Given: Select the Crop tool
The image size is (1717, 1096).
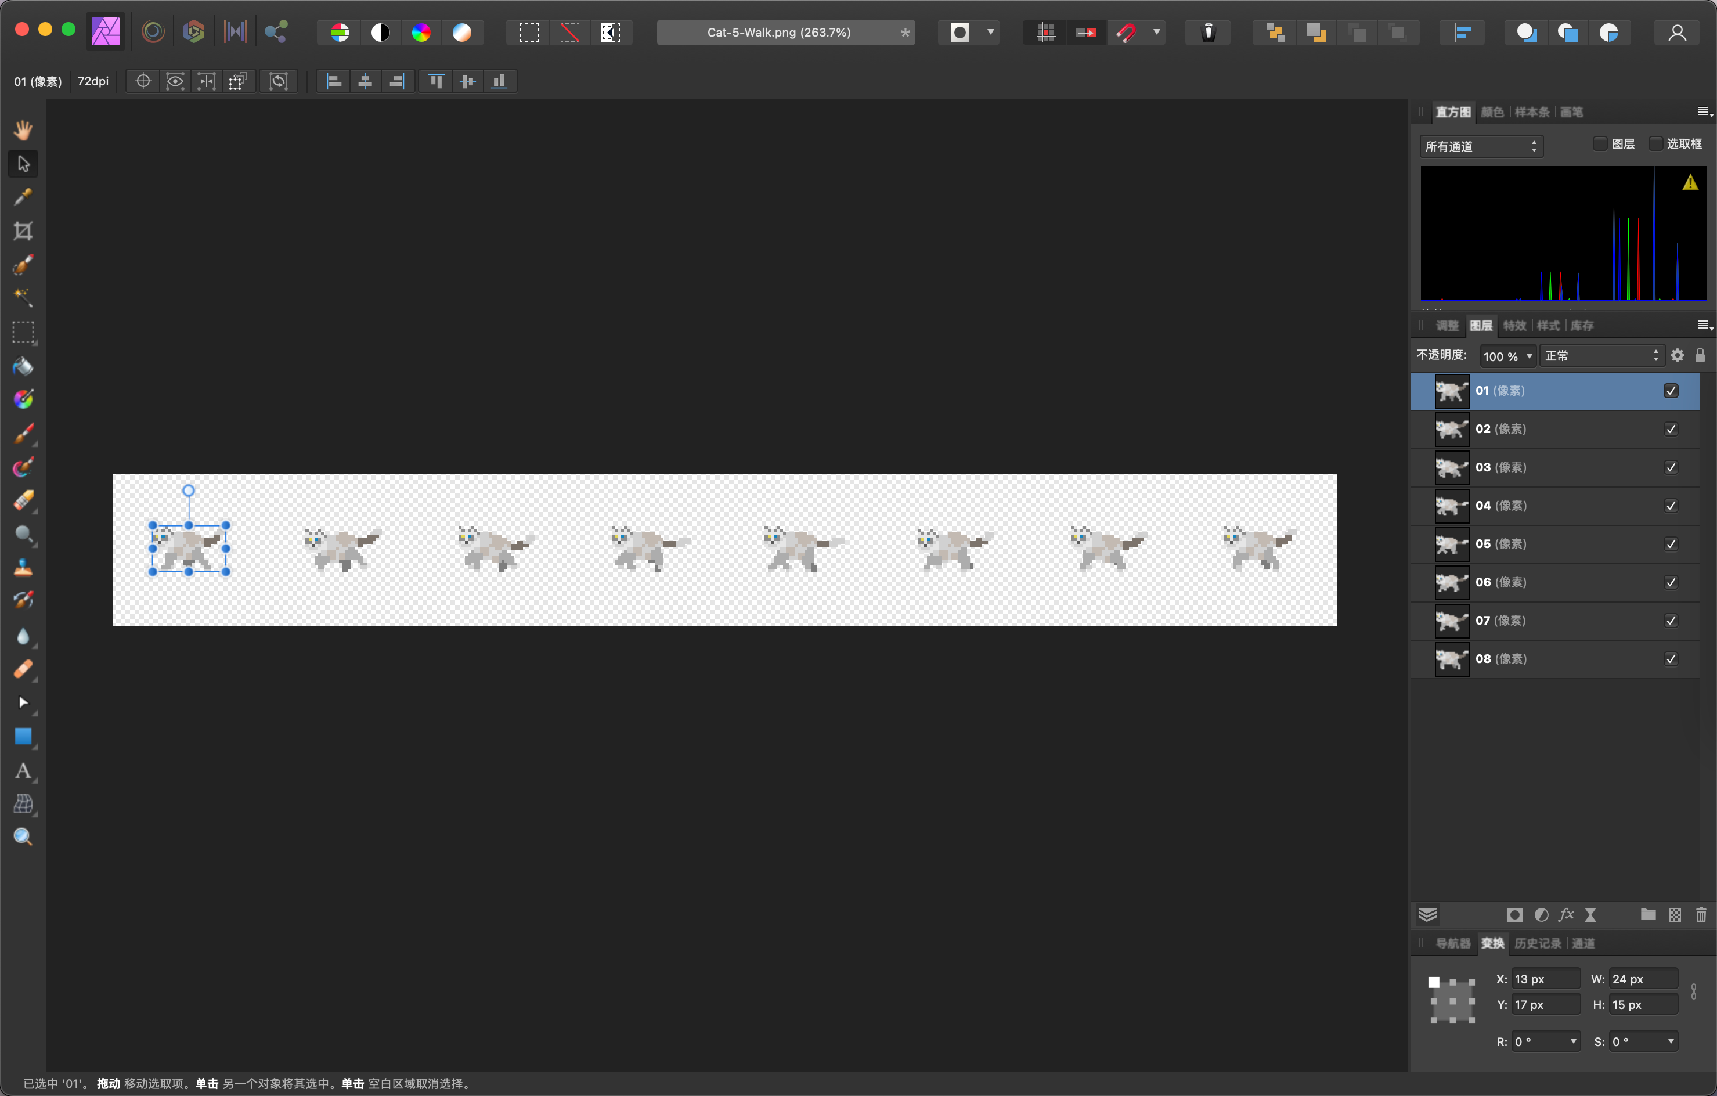Looking at the screenshot, I should coord(23,231).
